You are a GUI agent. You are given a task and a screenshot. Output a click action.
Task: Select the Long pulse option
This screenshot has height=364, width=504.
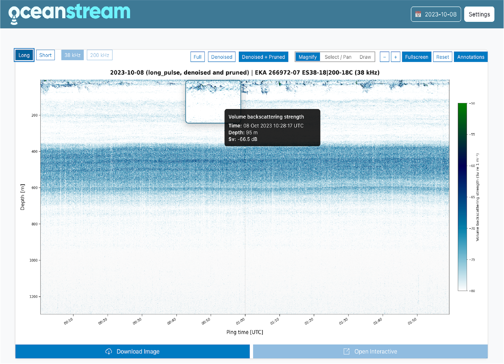pyautogui.click(x=24, y=55)
